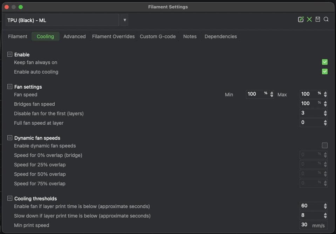
Task: Click the Speed for 25% overlap label
Action: (x=40, y=165)
